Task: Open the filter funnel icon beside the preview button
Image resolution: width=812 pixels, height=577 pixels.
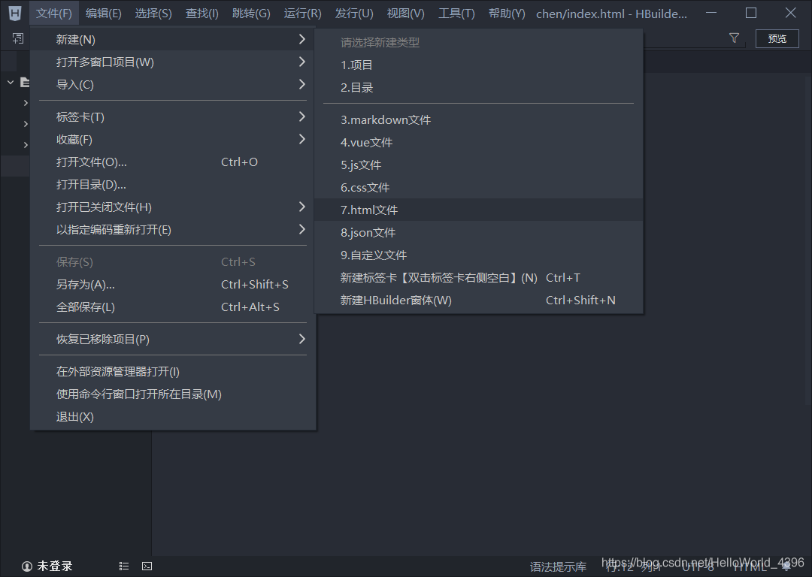Action: (734, 38)
